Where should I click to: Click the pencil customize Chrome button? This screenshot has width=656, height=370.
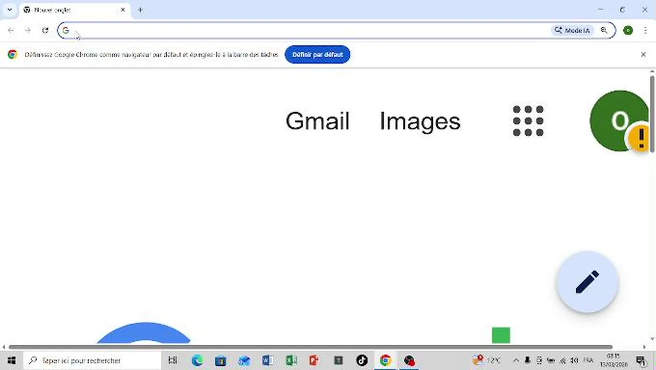click(587, 282)
